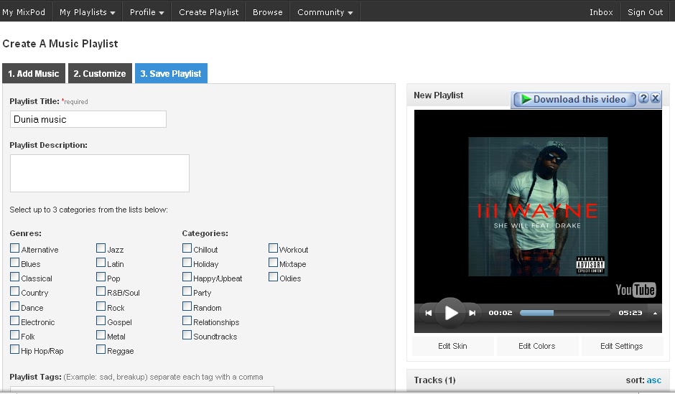675x394 pixels.
Task: Skip to previous track in player
Action: (428, 313)
